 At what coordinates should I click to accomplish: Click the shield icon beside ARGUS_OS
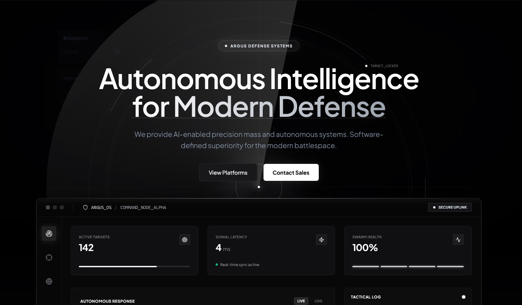85,207
